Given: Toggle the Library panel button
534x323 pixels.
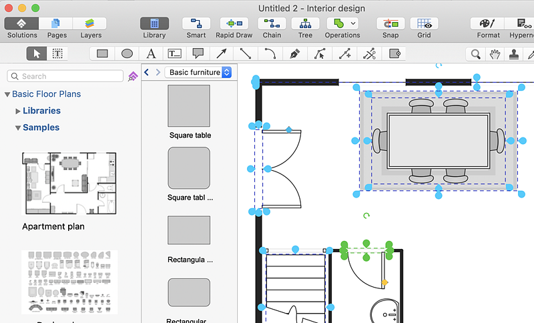Looking at the screenshot, I should [154, 24].
